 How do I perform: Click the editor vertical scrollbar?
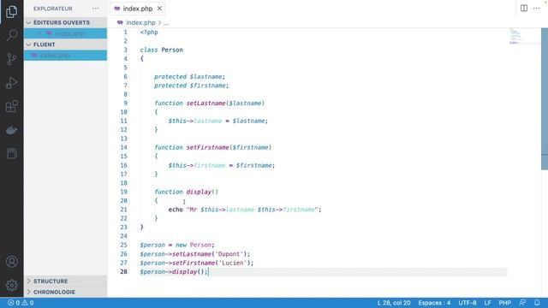coord(545,99)
